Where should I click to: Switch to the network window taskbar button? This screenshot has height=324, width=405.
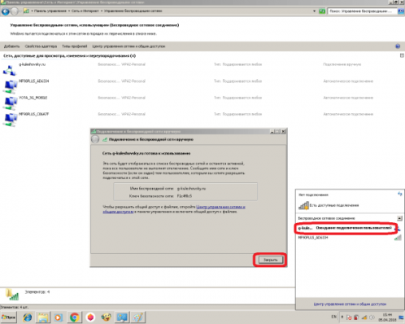(x=122, y=317)
